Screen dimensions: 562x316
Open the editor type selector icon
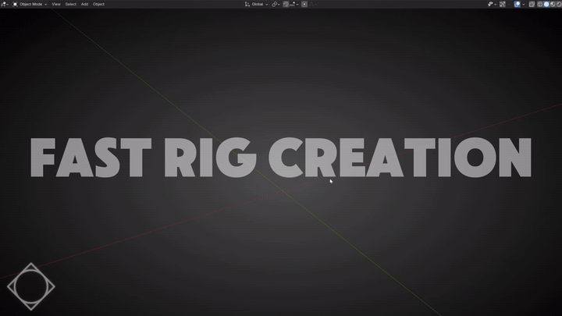(5, 5)
